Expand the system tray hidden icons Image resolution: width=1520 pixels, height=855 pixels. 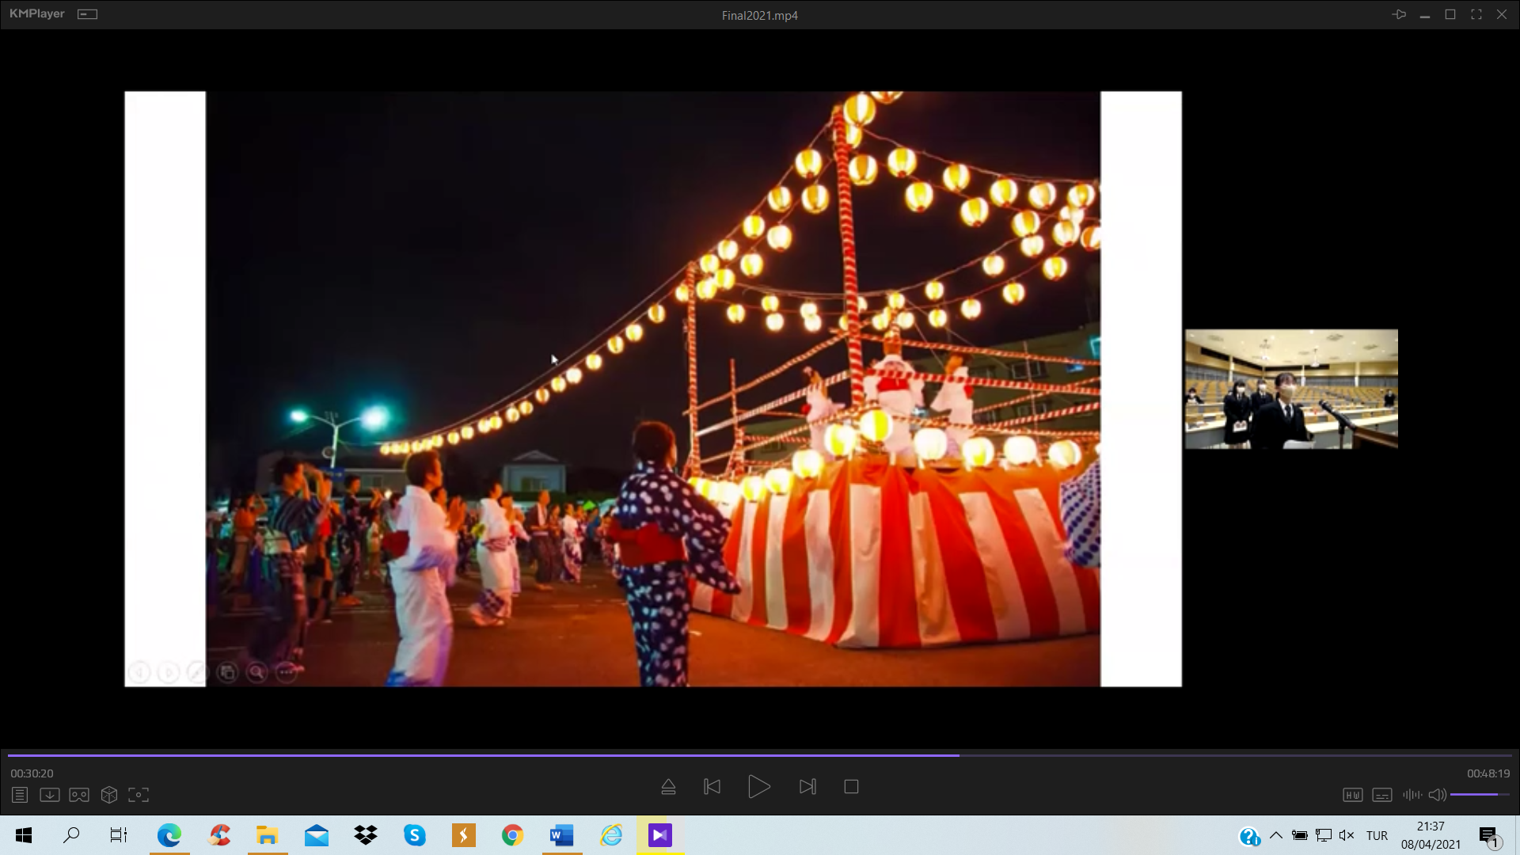coord(1275,835)
